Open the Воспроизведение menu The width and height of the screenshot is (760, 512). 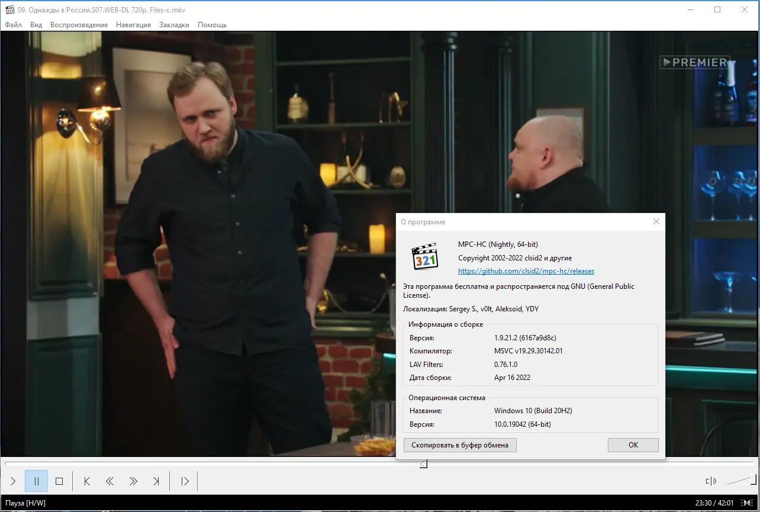tap(79, 25)
